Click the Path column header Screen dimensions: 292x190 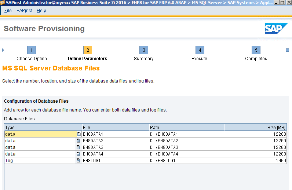187,127
